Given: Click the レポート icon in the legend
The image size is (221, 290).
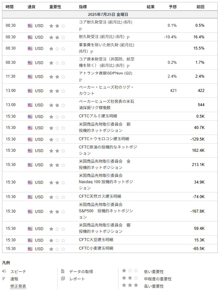Looking at the screenshot, I should (63, 278).
